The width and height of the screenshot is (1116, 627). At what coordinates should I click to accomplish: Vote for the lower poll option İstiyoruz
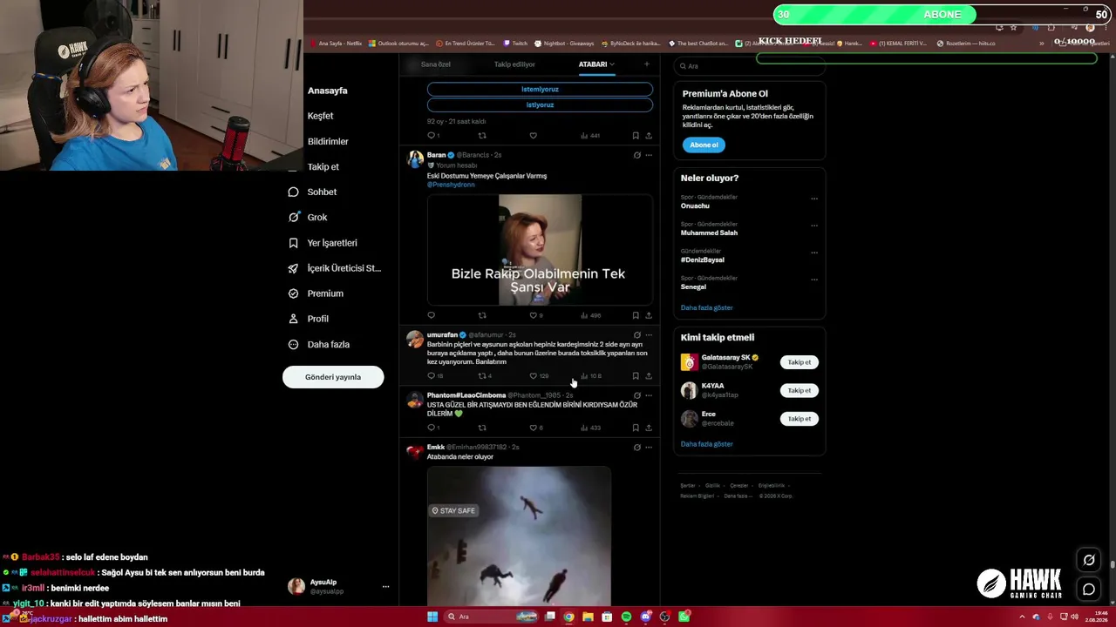540,104
